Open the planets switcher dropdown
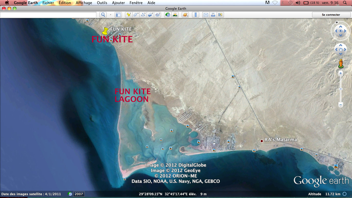This screenshot has width=352, height=198. 185,15
